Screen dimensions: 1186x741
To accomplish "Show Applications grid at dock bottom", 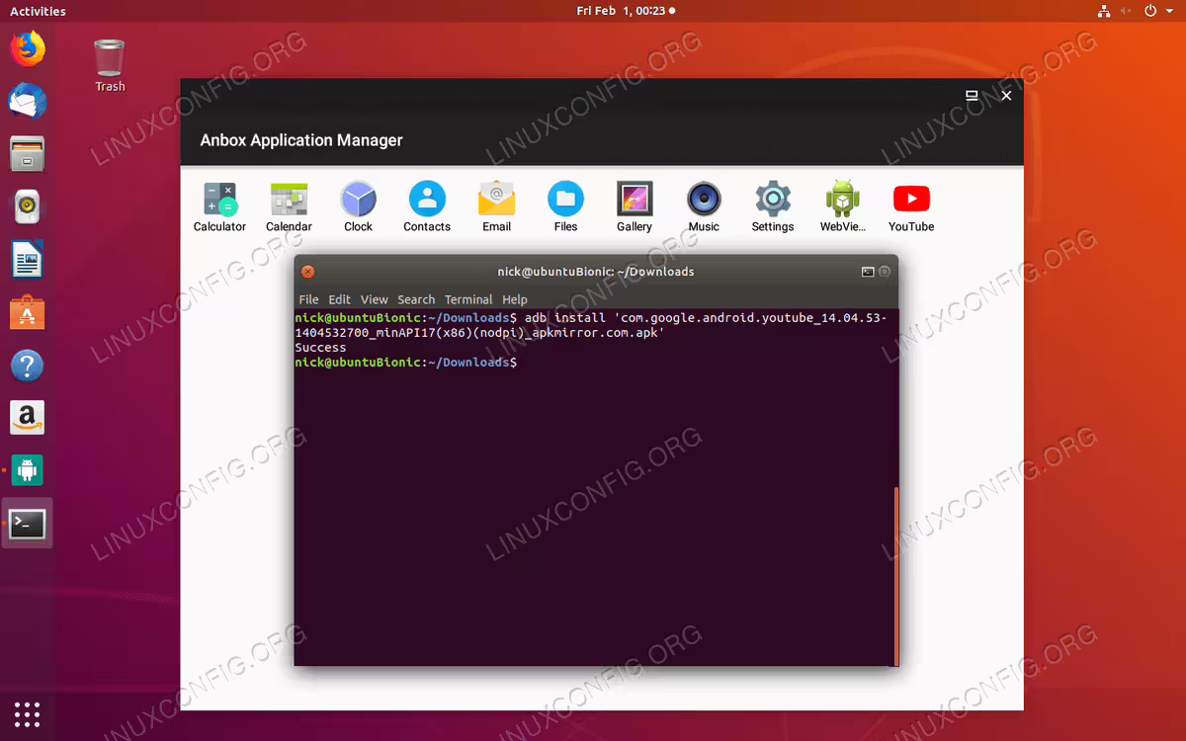I will pos(27,713).
